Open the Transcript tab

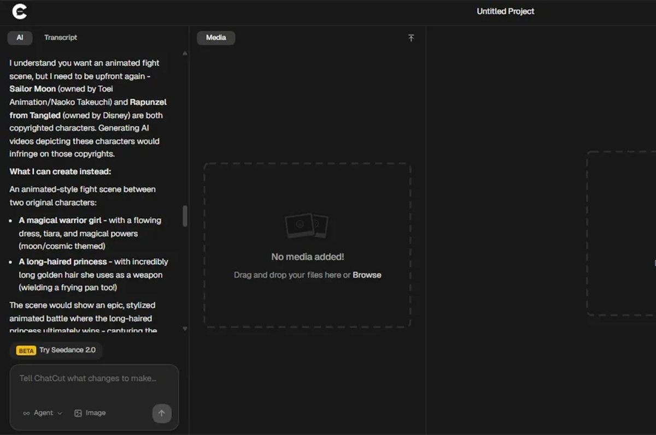click(x=61, y=38)
